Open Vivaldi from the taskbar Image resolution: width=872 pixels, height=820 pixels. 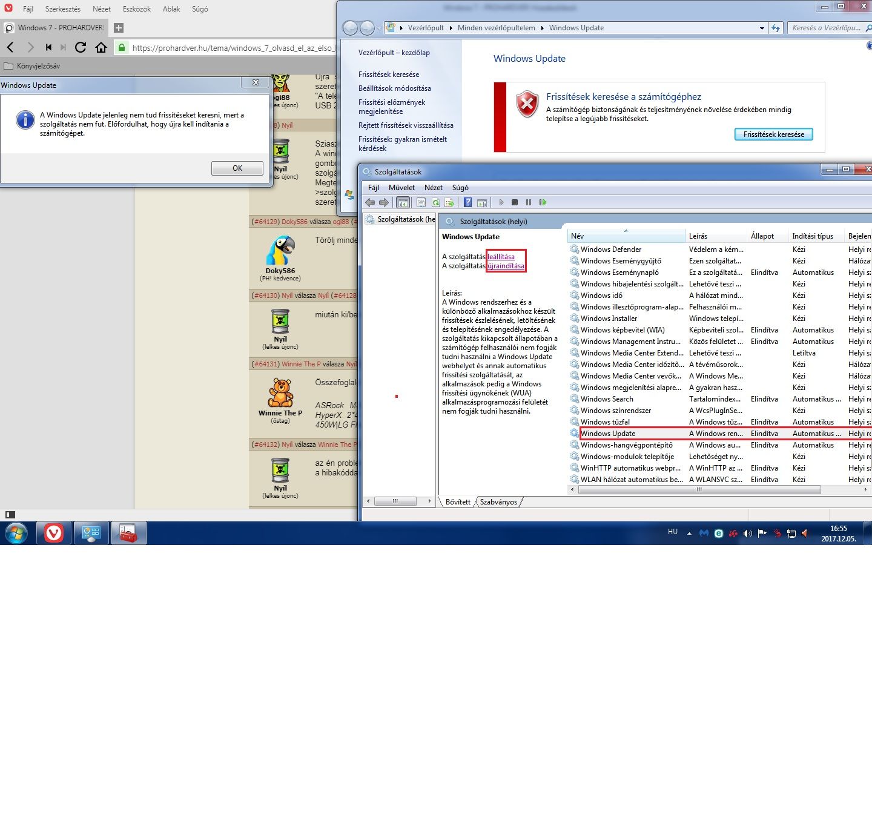(54, 534)
